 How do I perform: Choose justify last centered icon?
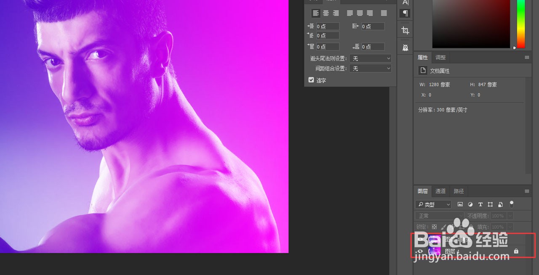pyautogui.click(x=360, y=13)
